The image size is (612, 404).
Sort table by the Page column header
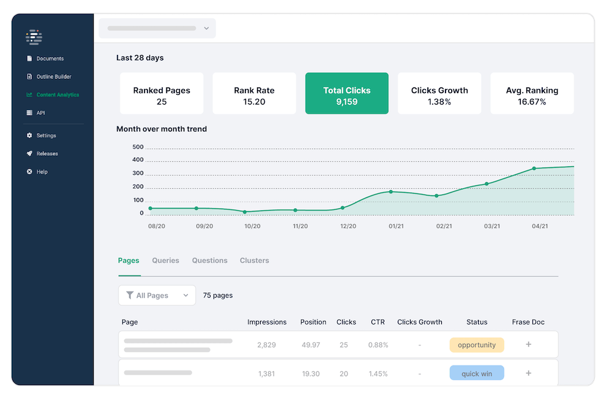point(130,322)
